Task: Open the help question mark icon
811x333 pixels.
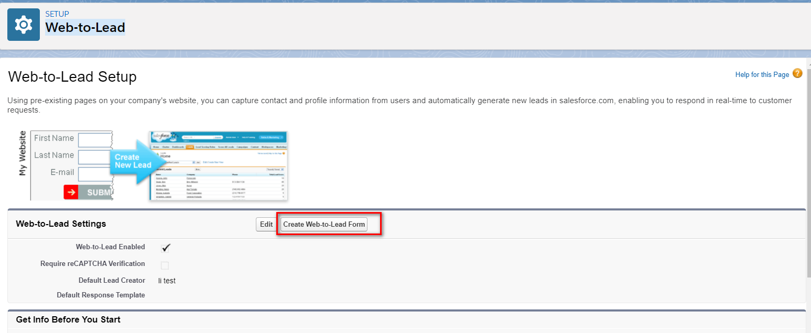Action: tap(797, 74)
